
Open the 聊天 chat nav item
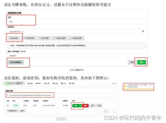[x=38, y=83]
